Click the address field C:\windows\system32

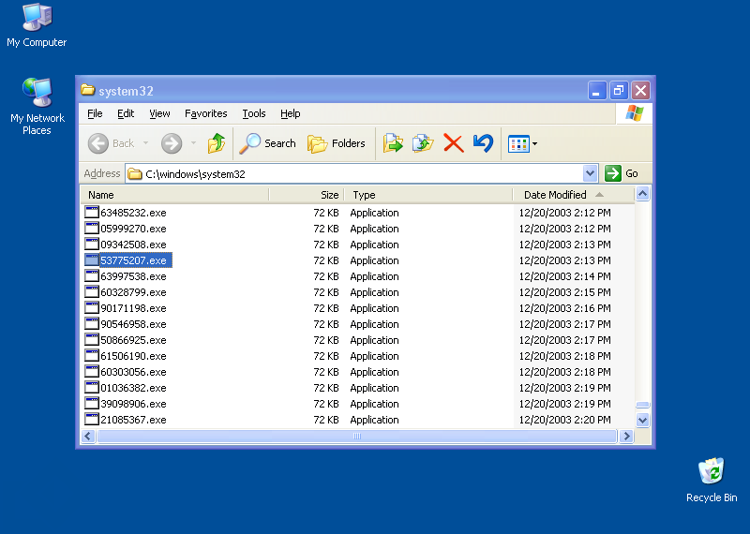pos(354,173)
